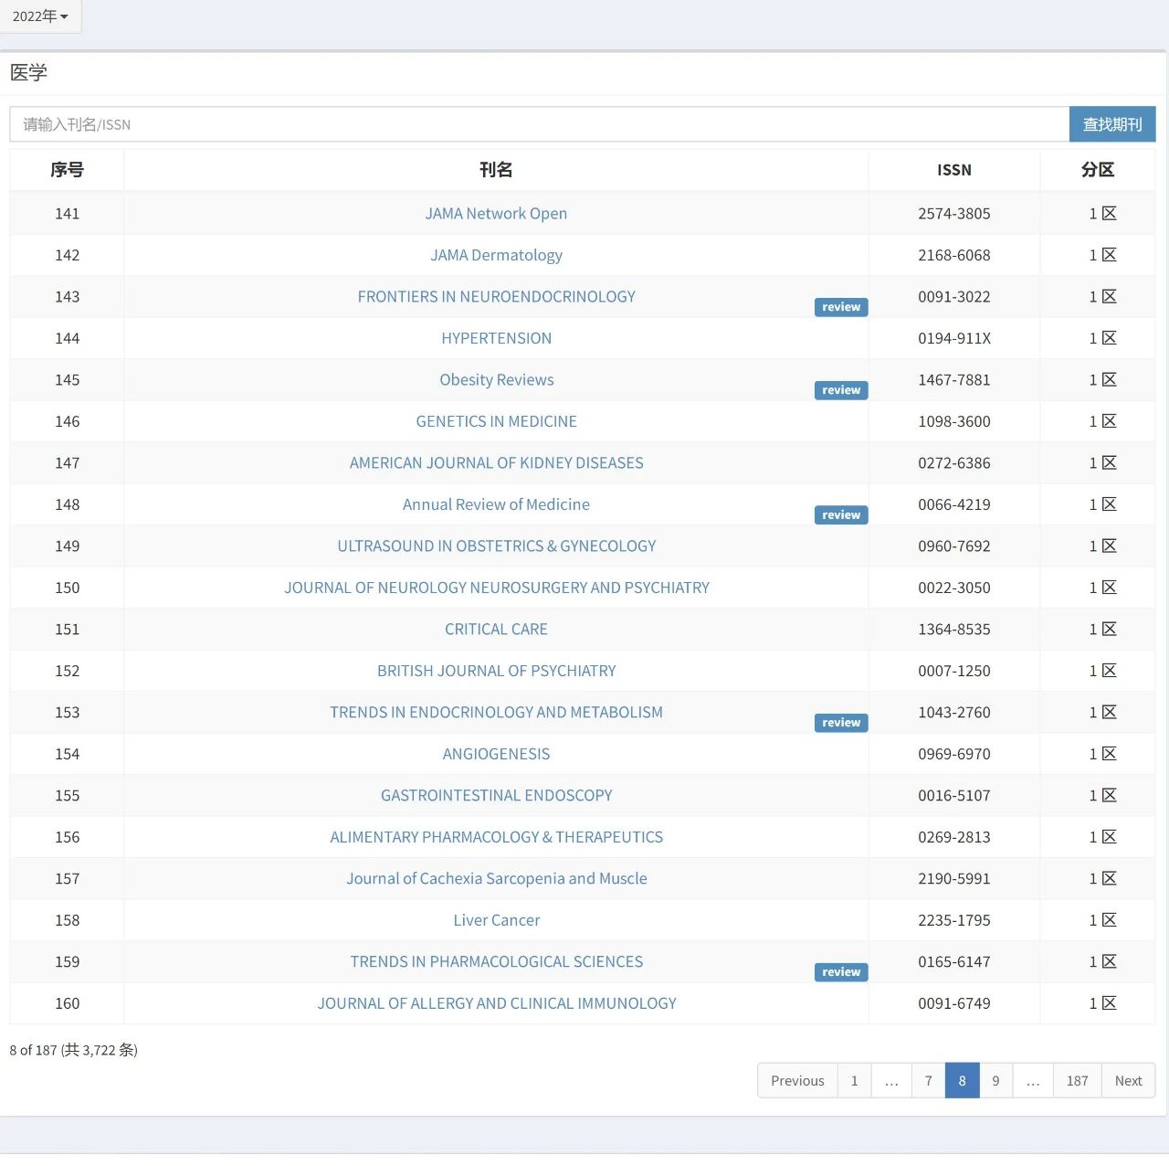The width and height of the screenshot is (1169, 1166).
Task: Select 1区 cell in Liver Cancer row
Action: [x=1098, y=920]
